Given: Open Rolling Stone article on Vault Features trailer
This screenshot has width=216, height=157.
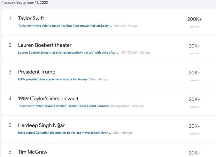Looking at the screenshot, I should tap(63, 106).
